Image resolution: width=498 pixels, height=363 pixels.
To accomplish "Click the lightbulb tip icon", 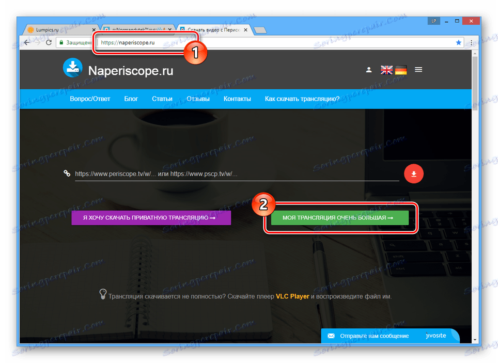I will (x=103, y=294).
